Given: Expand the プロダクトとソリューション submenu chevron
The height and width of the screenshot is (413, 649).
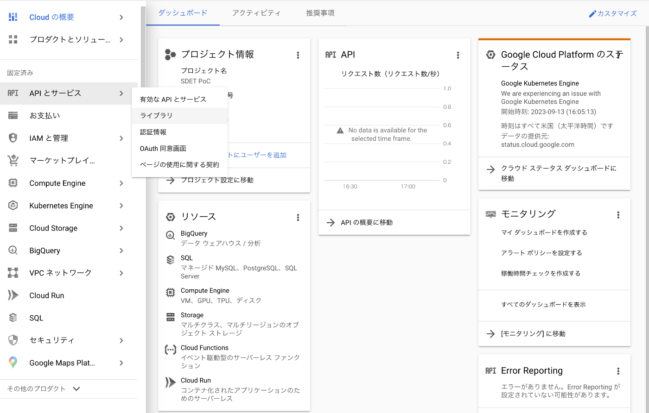Looking at the screenshot, I should click(121, 40).
